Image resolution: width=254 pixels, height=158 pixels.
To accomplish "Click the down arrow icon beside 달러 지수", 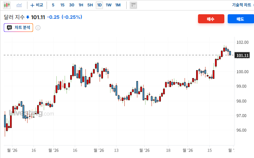I will pos(28,17).
